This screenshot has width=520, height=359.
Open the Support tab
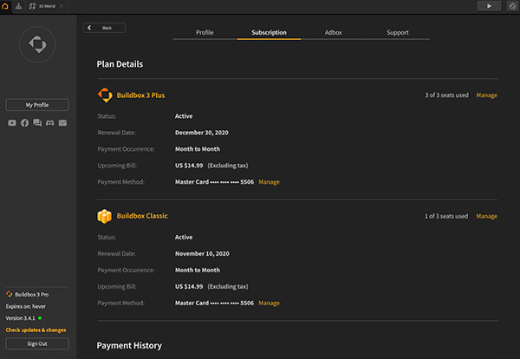tap(397, 32)
